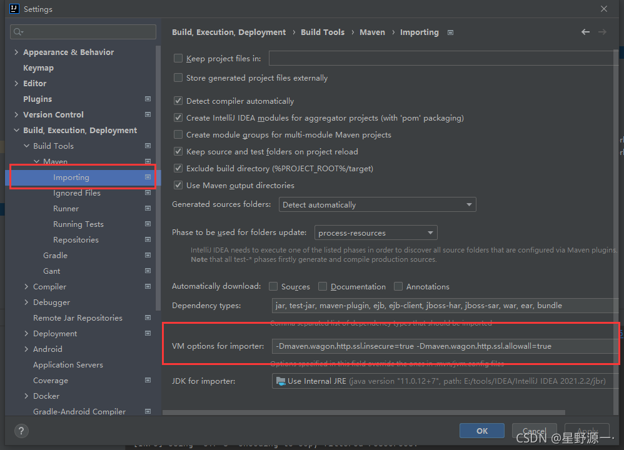624x450 pixels.
Task: Click the project-level icon beside Deployment
Action: click(x=148, y=333)
